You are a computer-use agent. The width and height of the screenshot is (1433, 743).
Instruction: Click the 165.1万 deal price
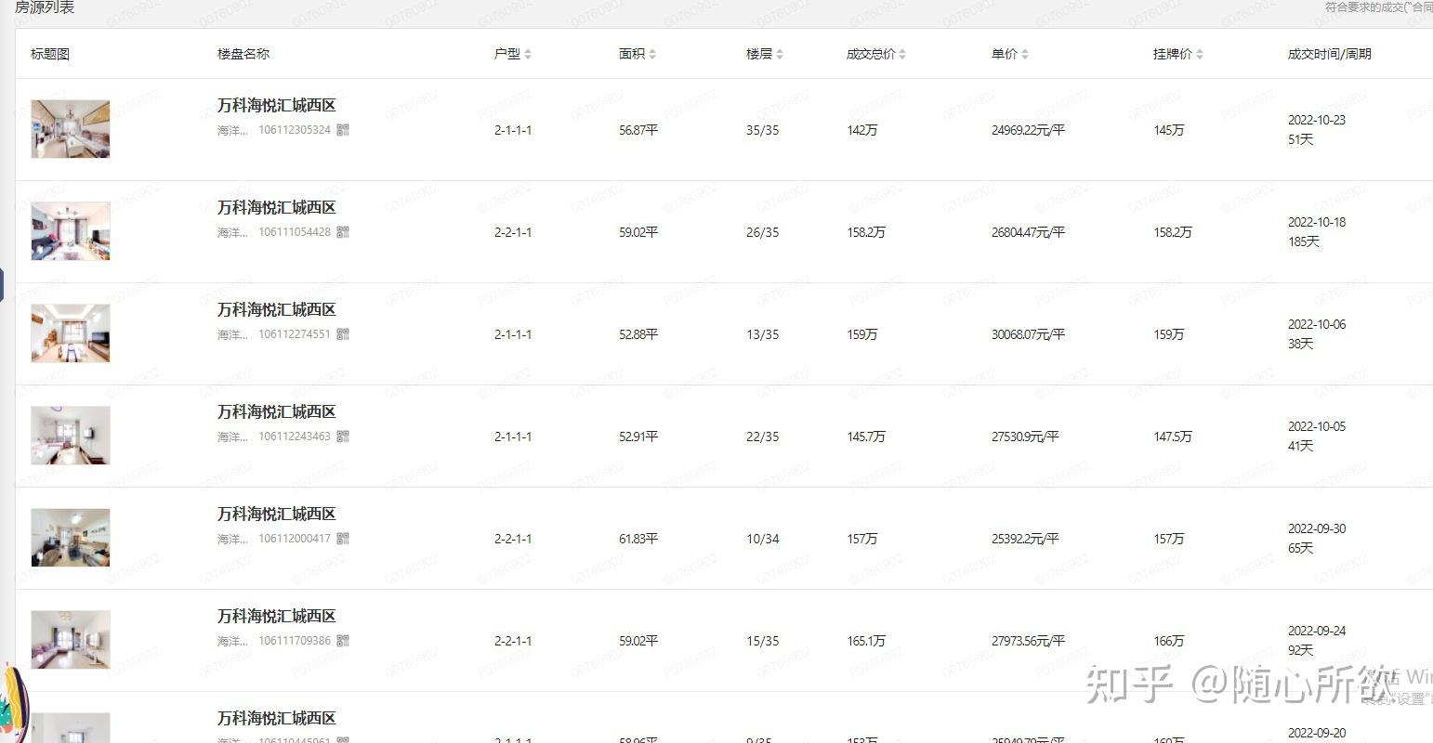click(866, 642)
